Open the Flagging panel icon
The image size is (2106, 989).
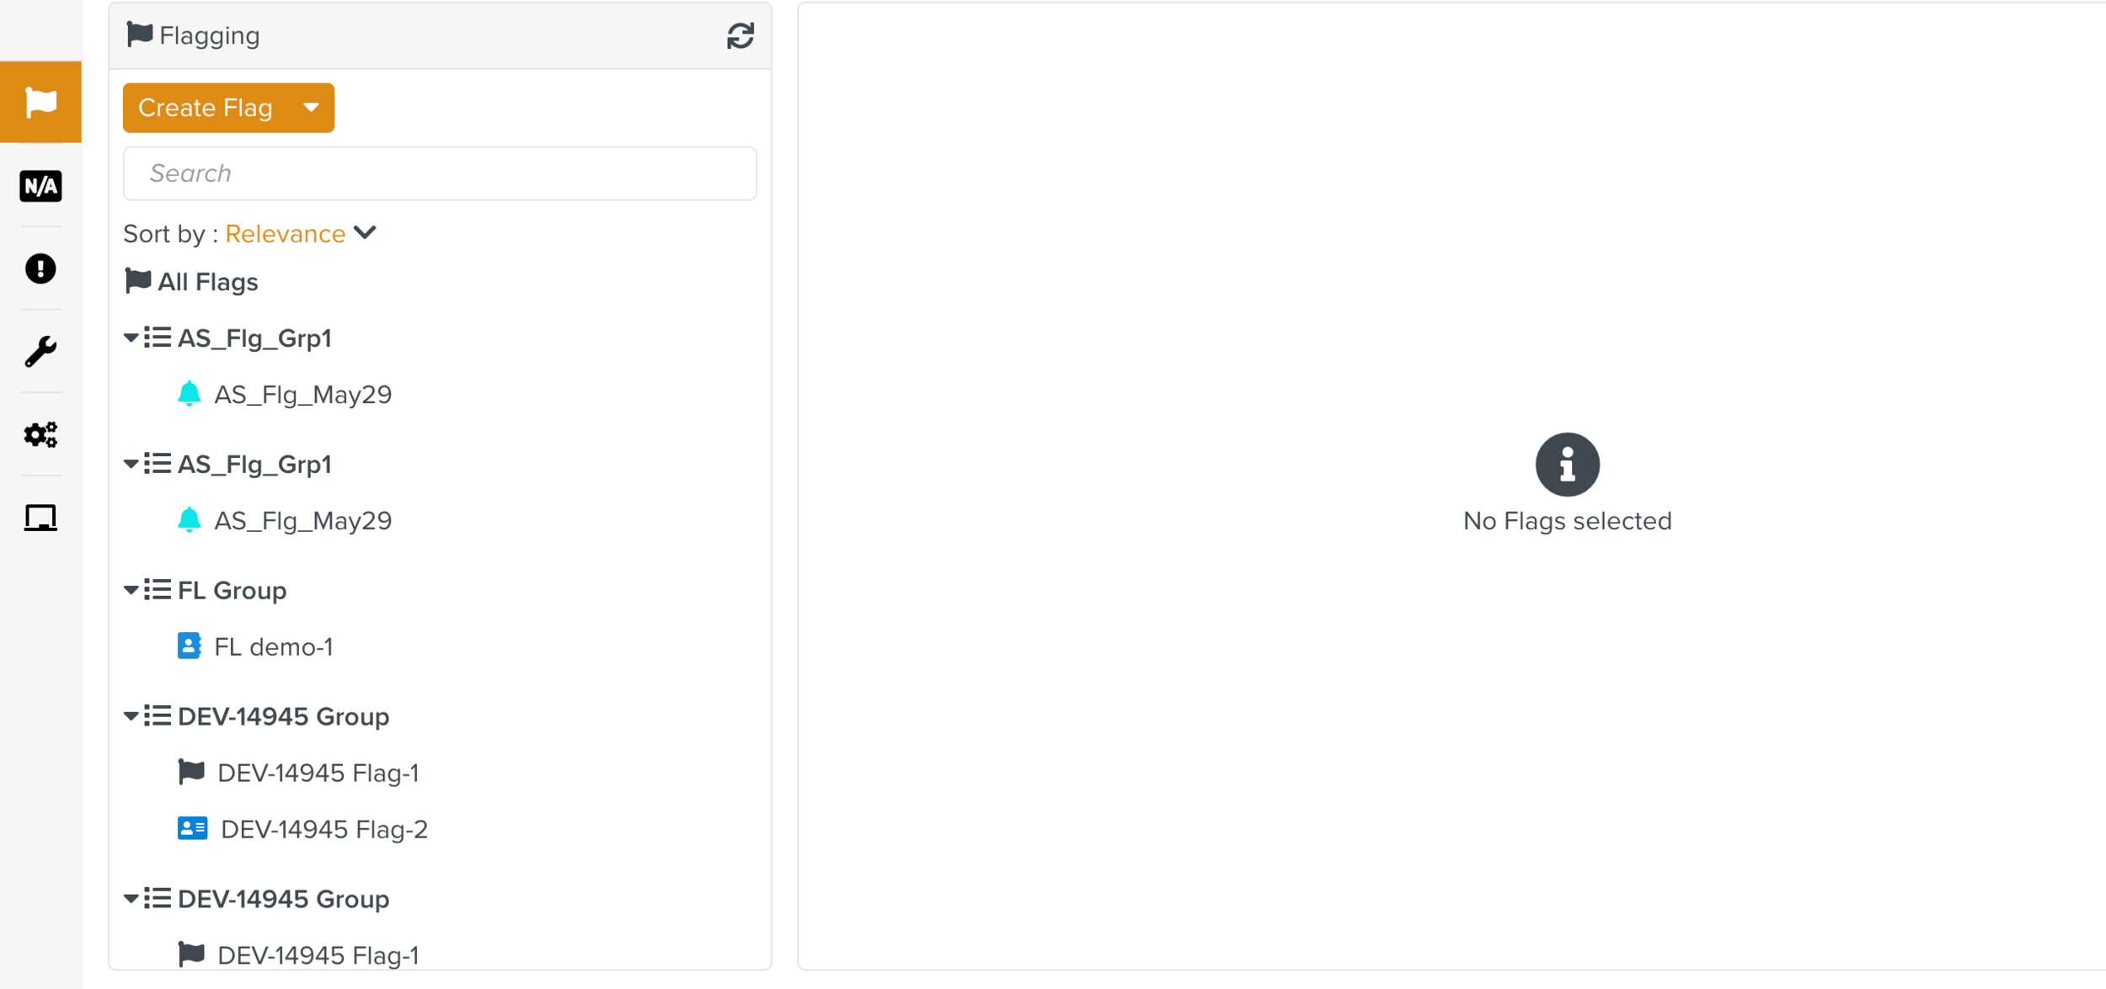40,101
